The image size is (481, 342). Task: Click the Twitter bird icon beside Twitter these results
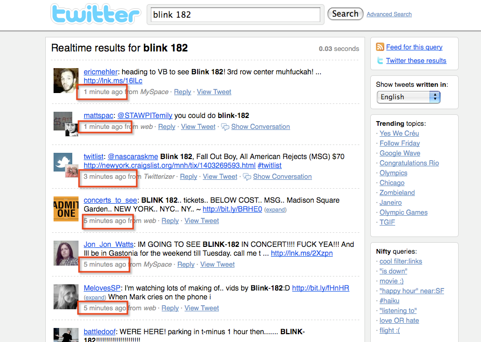pyautogui.click(x=380, y=60)
